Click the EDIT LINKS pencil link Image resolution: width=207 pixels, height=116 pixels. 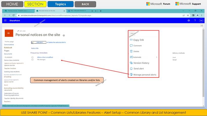click(22, 31)
